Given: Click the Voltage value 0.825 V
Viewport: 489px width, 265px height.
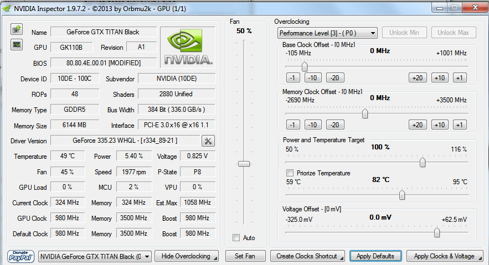Looking at the screenshot, I should (197, 156).
